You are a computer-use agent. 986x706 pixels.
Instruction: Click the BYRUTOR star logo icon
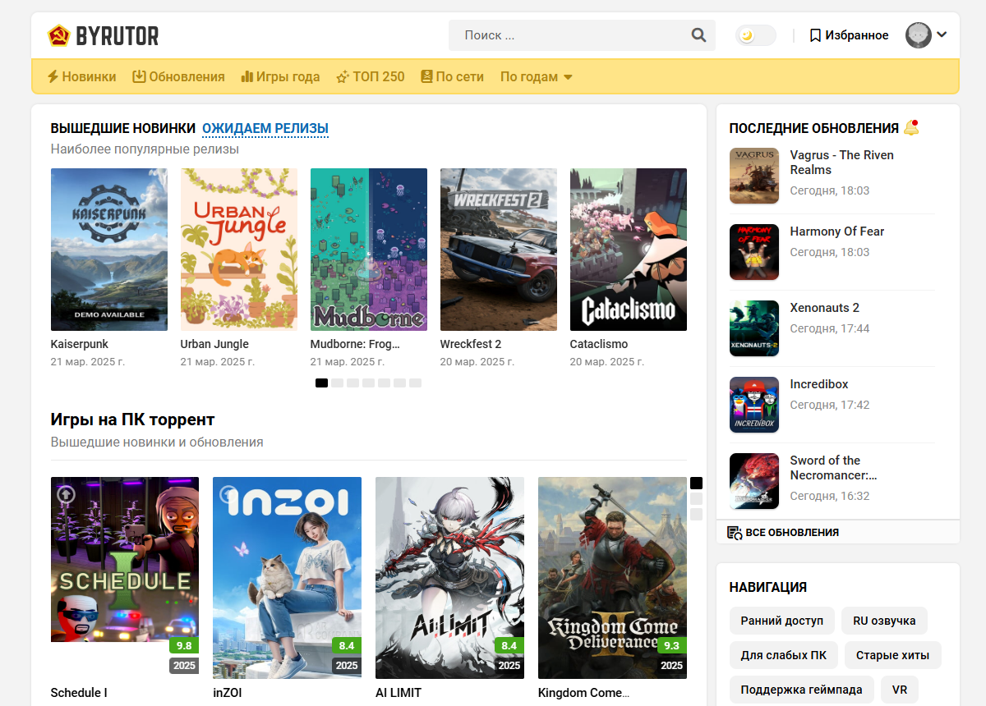click(58, 35)
